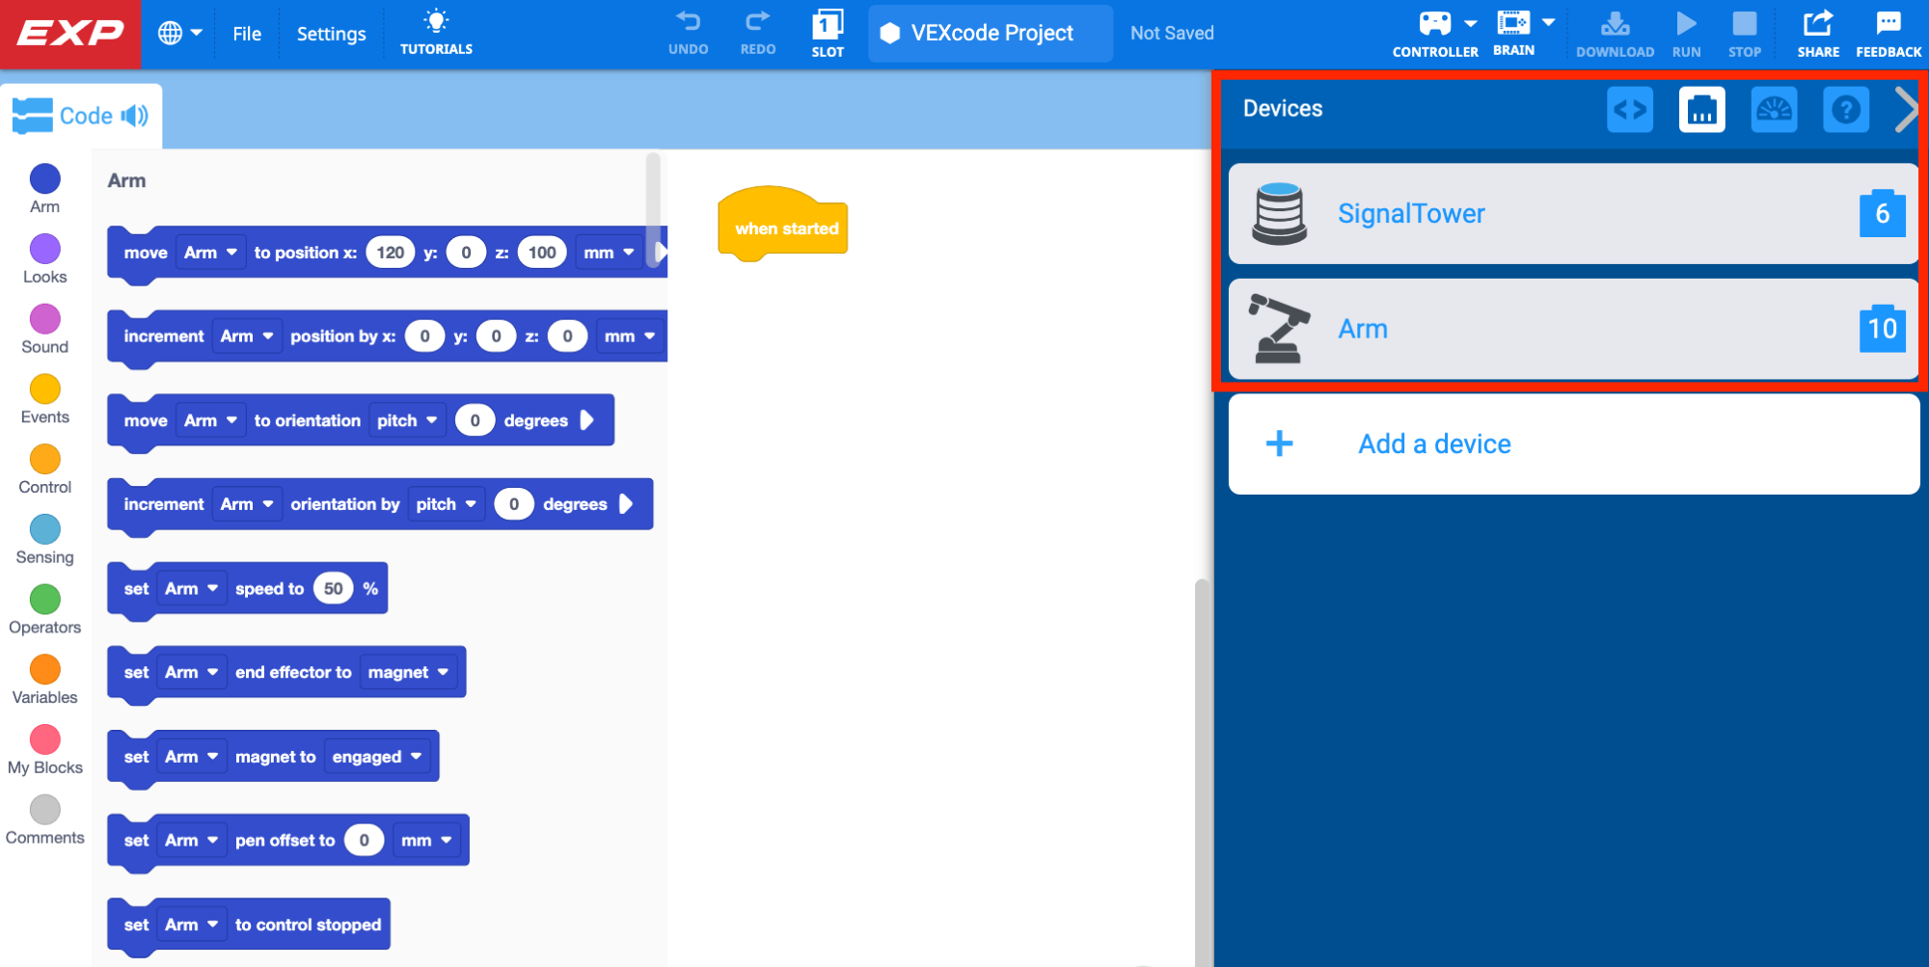Open mm units dropdown in move position block
1929x967 pixels.
pos(609,253)
